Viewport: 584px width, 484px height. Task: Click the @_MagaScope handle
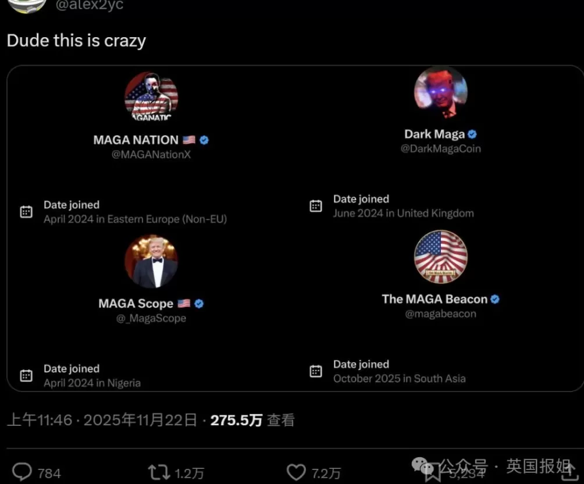(x=151, y=318)
